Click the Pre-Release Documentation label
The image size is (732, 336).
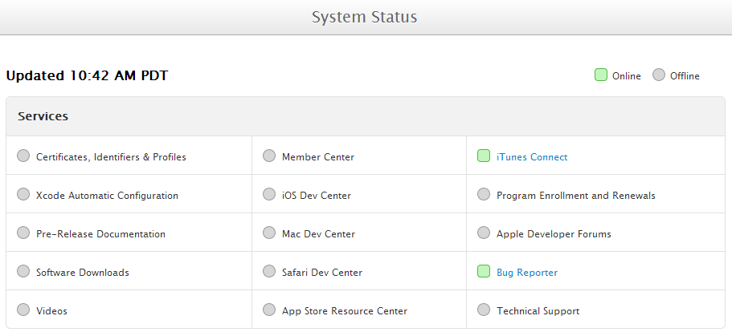click(x=100, y=234)
